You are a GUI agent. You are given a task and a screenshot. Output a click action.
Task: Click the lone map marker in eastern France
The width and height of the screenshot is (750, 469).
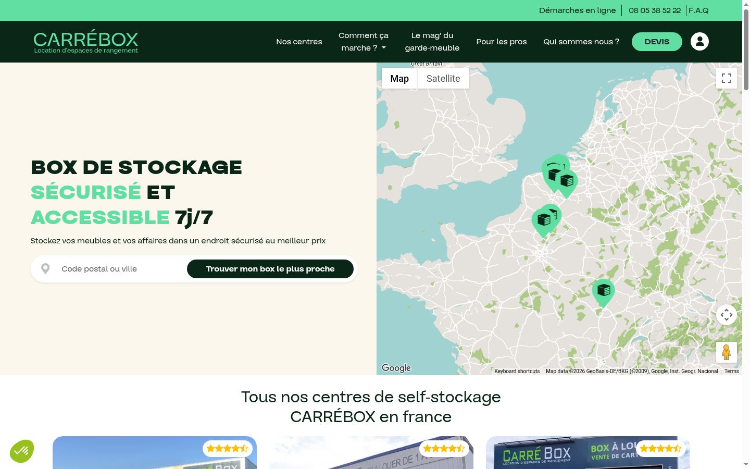[603, 293]
